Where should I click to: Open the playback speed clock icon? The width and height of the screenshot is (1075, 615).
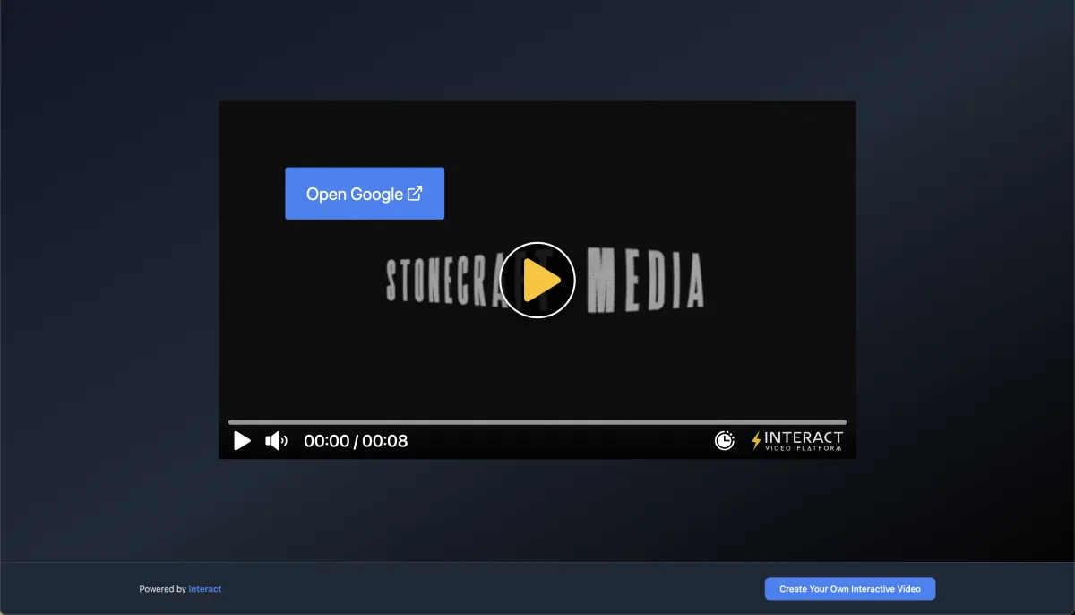725,440
